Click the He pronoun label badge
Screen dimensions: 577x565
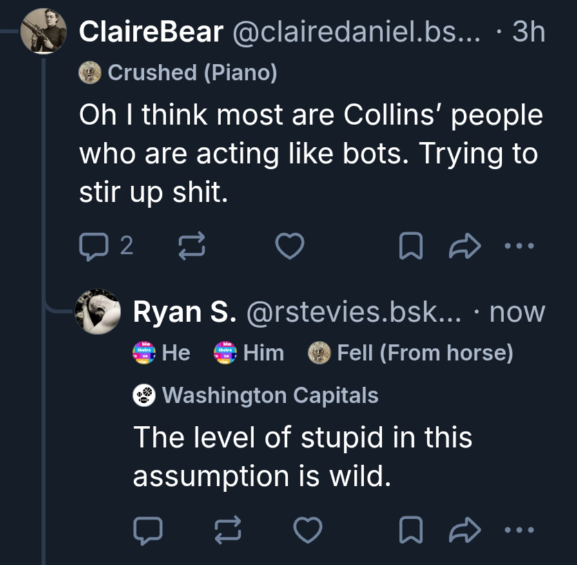[x=161, y=353]
